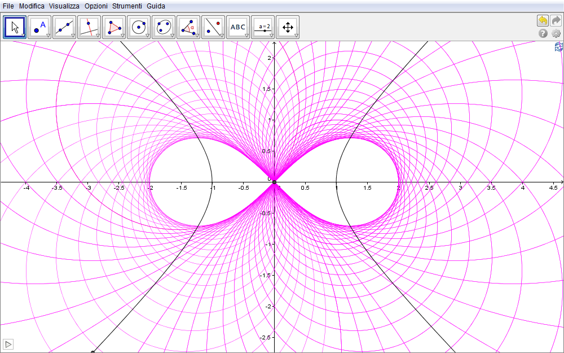Open settings with the gear icon

(x=556, y=34)
